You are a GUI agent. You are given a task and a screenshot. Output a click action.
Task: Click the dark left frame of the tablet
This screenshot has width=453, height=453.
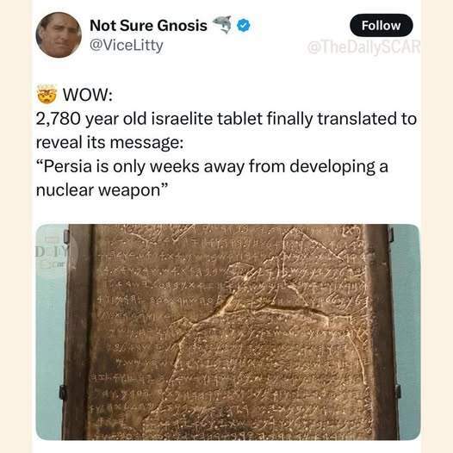78,332
